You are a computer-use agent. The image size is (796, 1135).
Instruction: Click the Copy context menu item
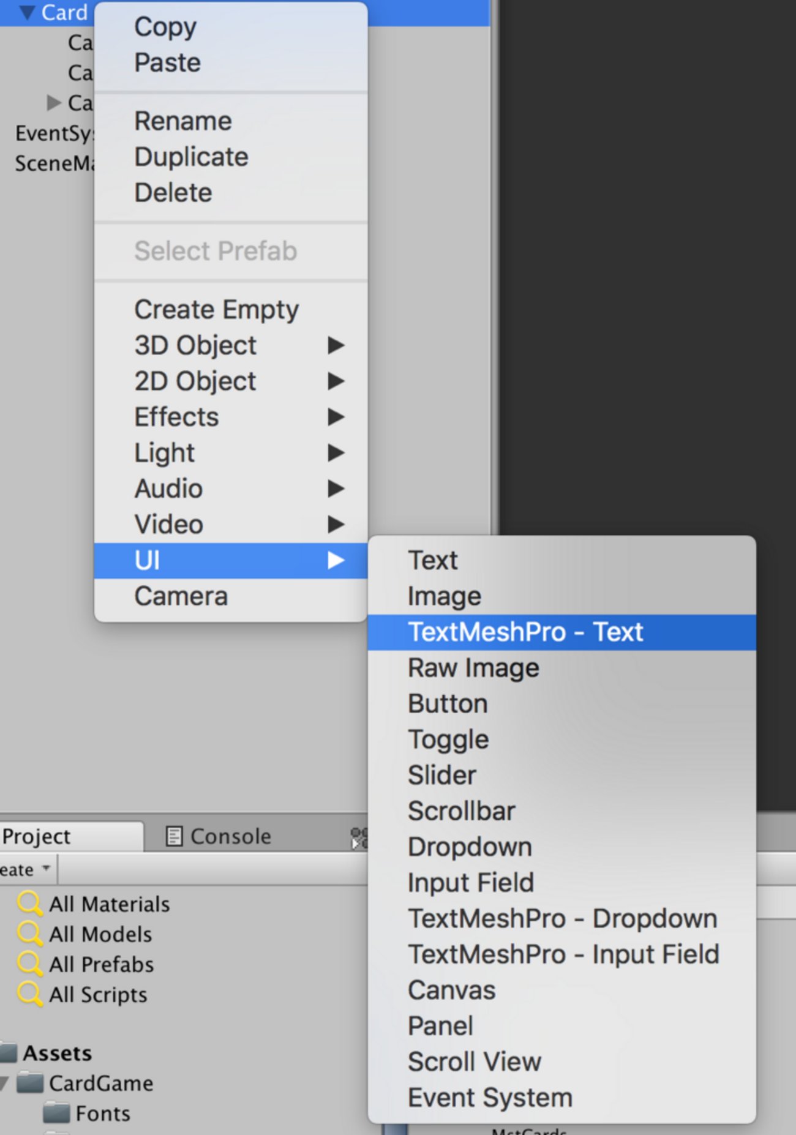tap(165, 27)
